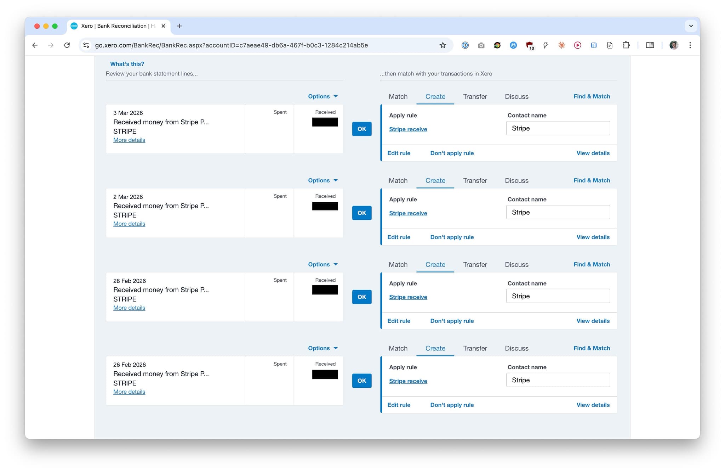Expand Options for the 26 Feb 2026 line
This screenshot has width=725, height=472.
coord(322,348)
